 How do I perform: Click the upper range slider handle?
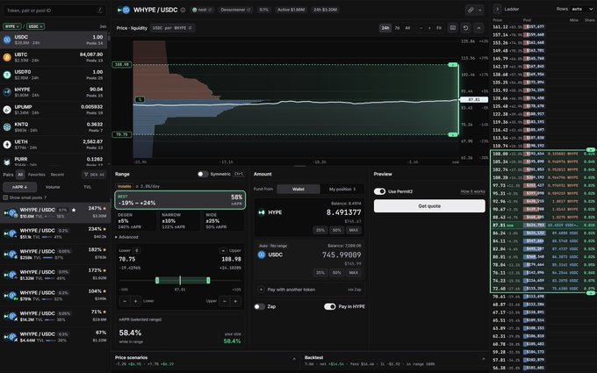point(208,281)
